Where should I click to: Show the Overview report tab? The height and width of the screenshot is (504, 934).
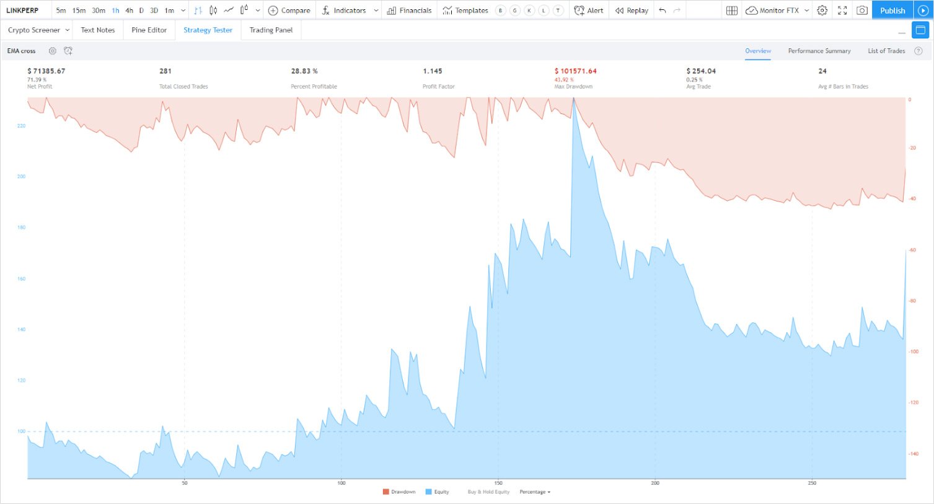click(758, 51)
